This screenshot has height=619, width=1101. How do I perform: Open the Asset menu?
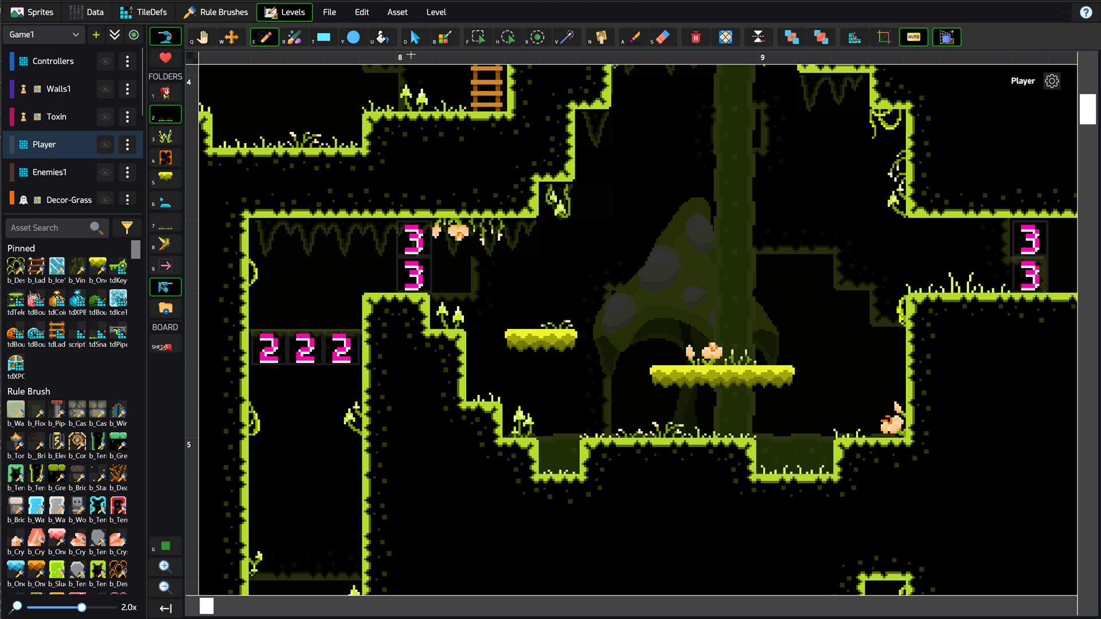click(397, 12)
